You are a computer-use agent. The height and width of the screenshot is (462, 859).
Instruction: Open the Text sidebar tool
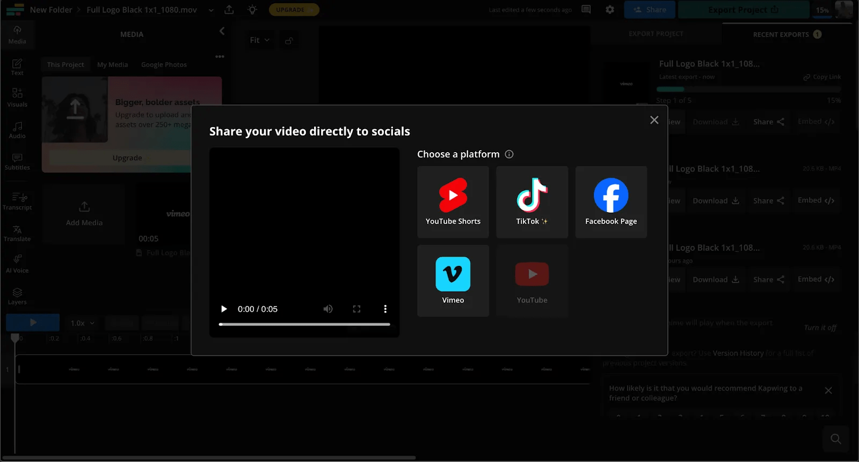click(x=17, y=67)
